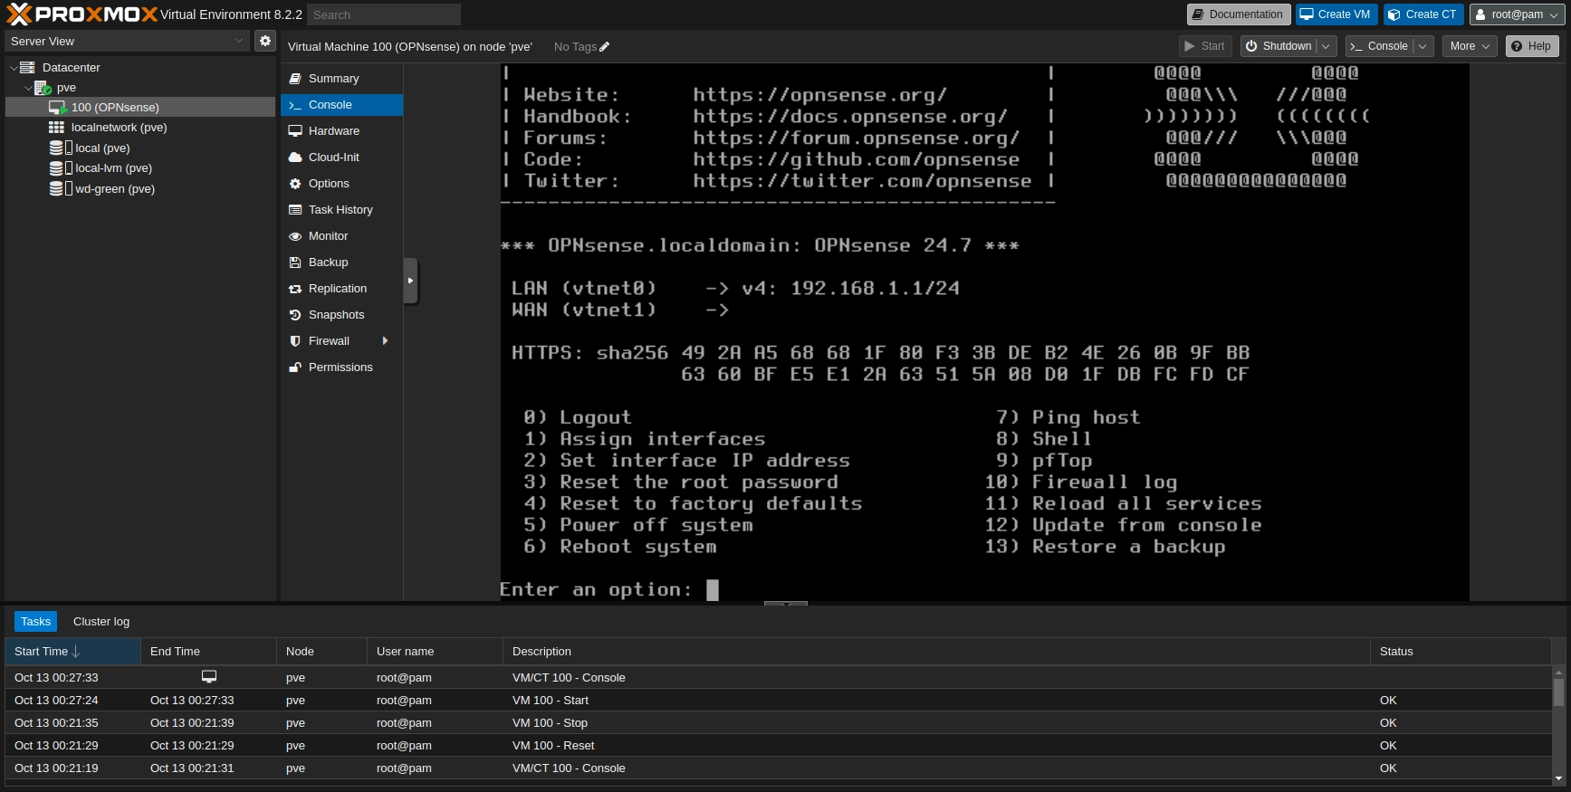Open the Snapshots section
The image size is (1571, 792).
341,315
